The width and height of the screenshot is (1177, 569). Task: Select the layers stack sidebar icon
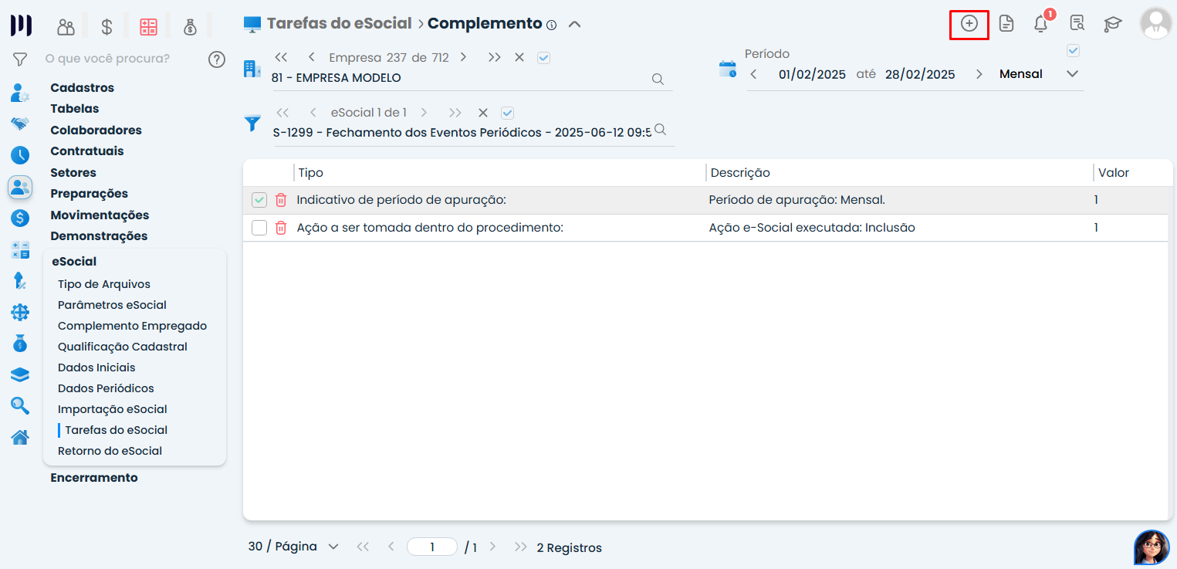[x=20, y=374]
